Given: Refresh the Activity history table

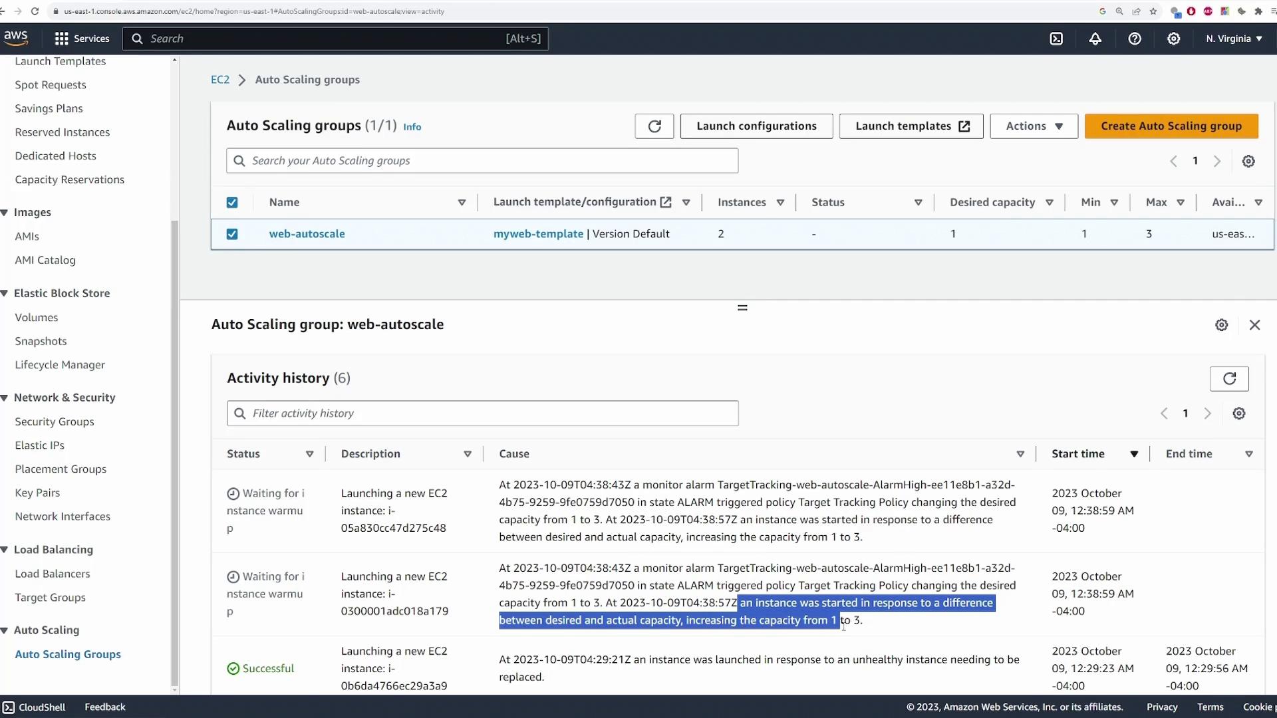Looking at the screenshot, I should 1229,379.
